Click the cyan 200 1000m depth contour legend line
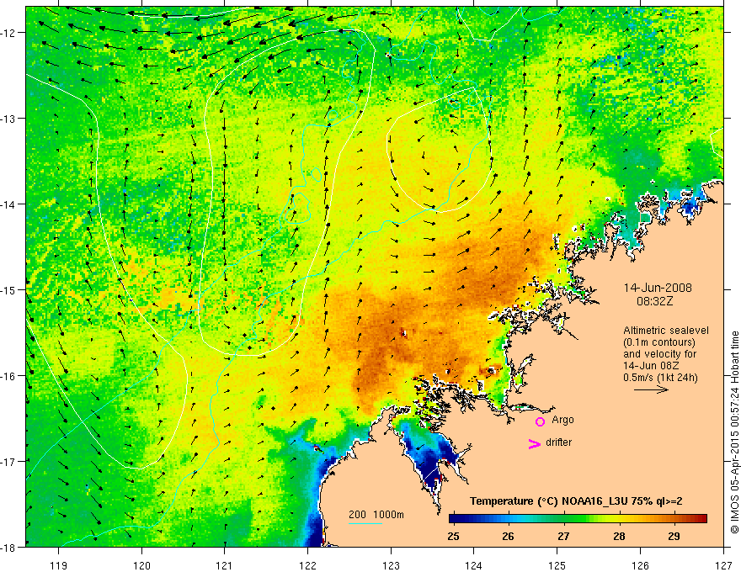Screen dimensions: 741x572 click(365, 523)
